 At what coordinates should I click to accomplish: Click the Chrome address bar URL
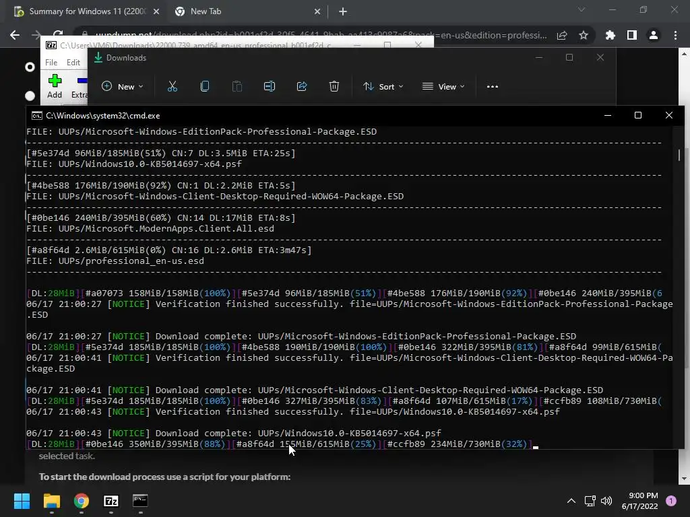pyautogui.click(x=321, y=35)
